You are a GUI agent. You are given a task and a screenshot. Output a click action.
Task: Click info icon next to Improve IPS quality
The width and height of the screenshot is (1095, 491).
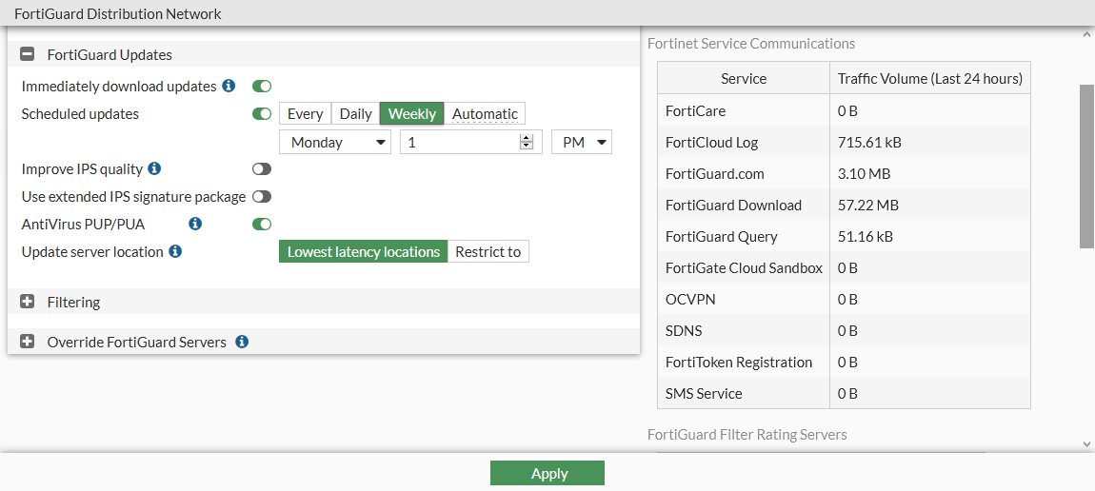(154, 169)
